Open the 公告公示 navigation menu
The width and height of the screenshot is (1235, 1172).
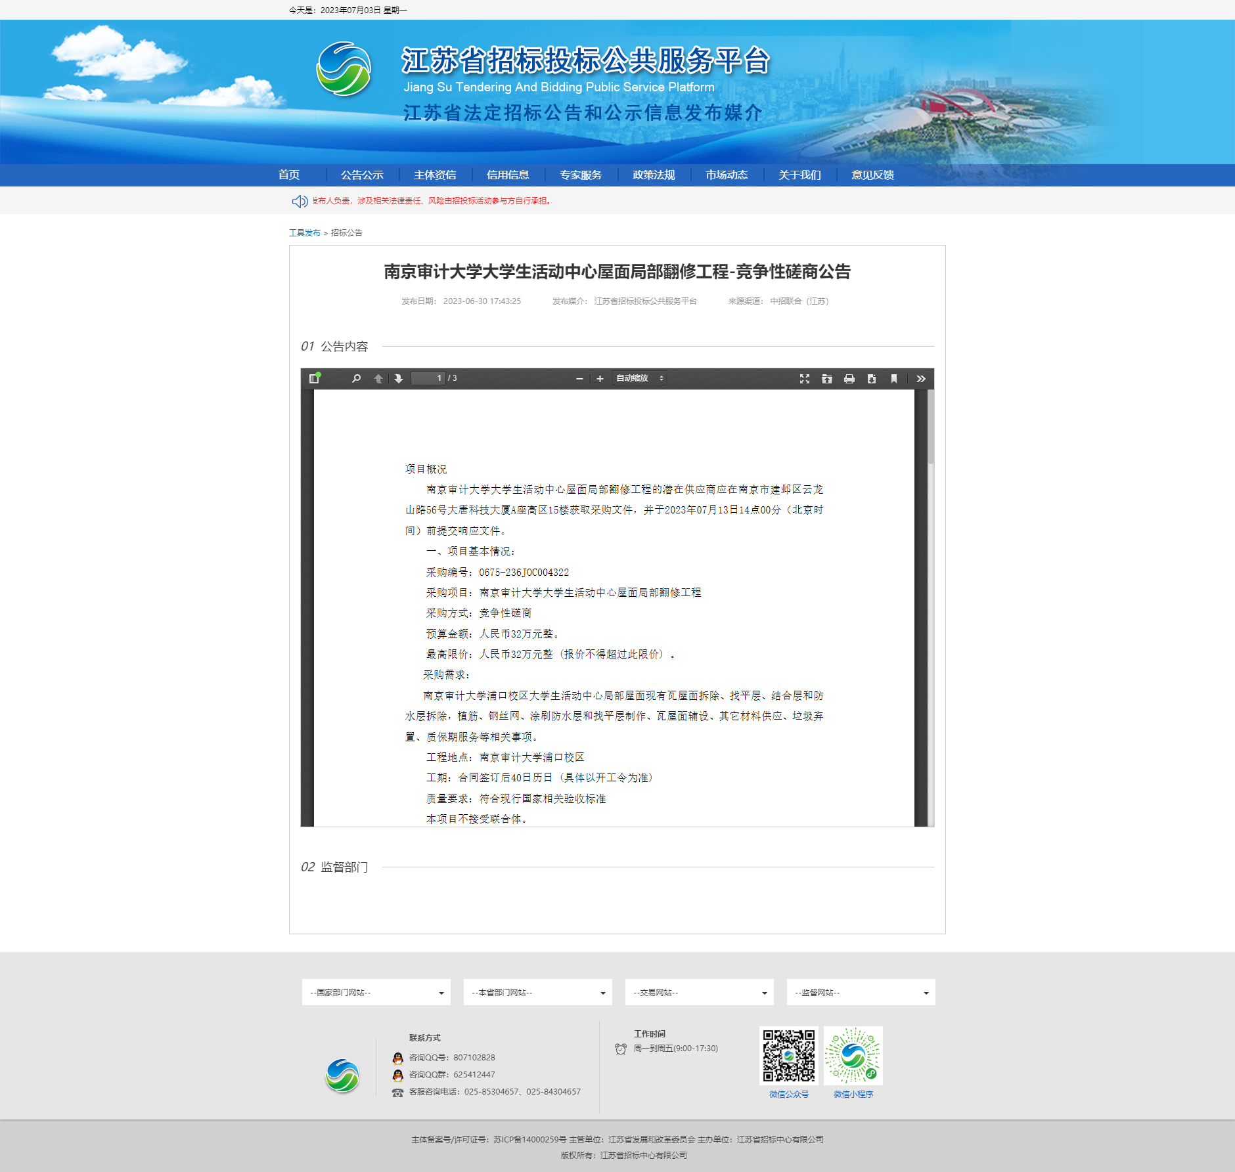[x=362, y=175]
